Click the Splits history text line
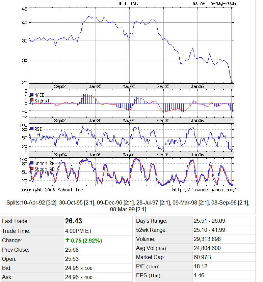 coord(128,206)
